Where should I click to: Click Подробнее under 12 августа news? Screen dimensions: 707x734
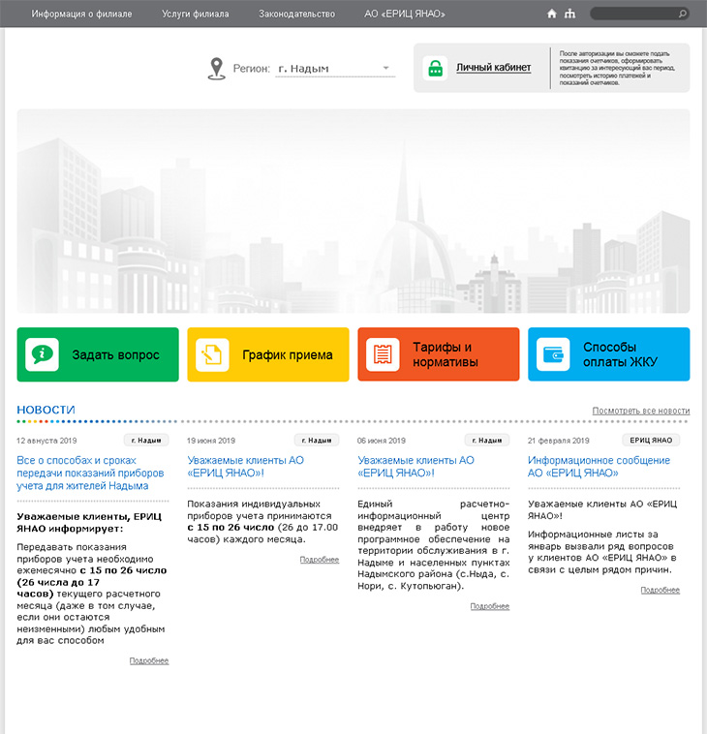click(x=149, y=660)
